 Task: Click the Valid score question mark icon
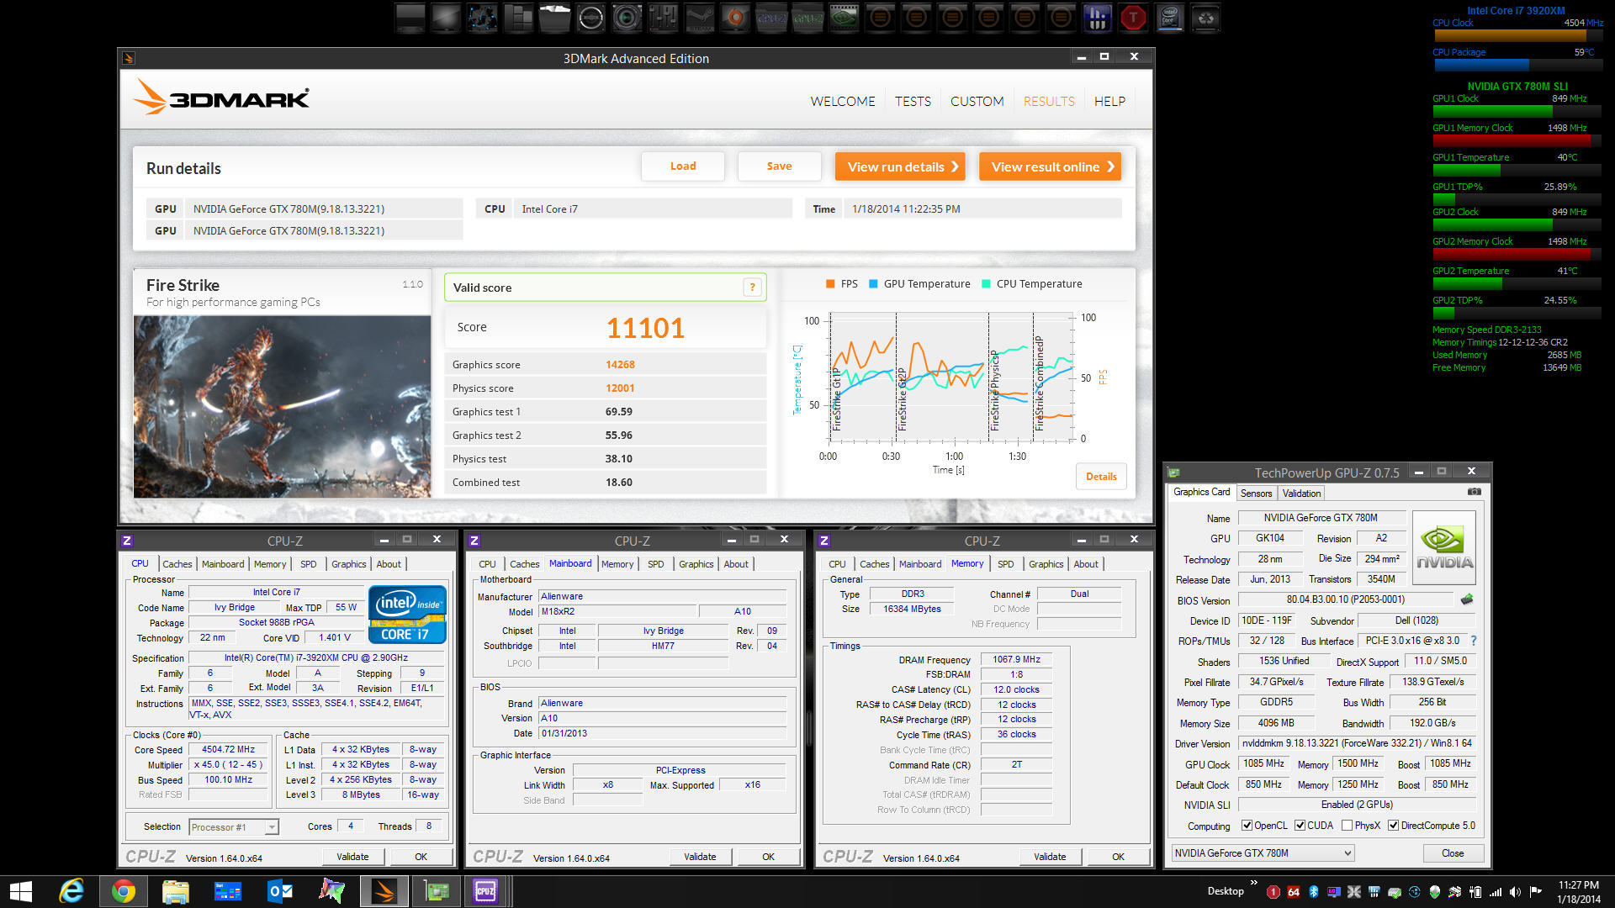click(x=752, y=288)
